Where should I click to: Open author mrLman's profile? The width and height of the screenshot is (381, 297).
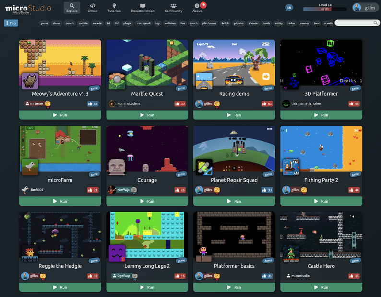36,103
